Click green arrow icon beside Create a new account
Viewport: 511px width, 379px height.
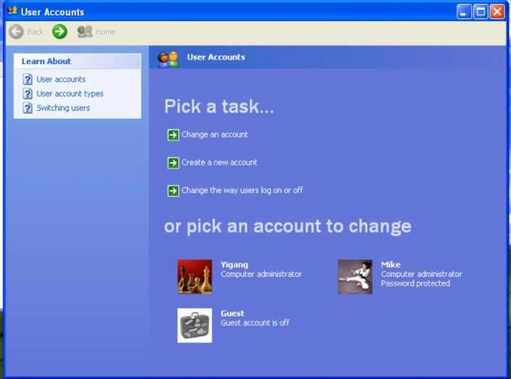click(173, 163)
